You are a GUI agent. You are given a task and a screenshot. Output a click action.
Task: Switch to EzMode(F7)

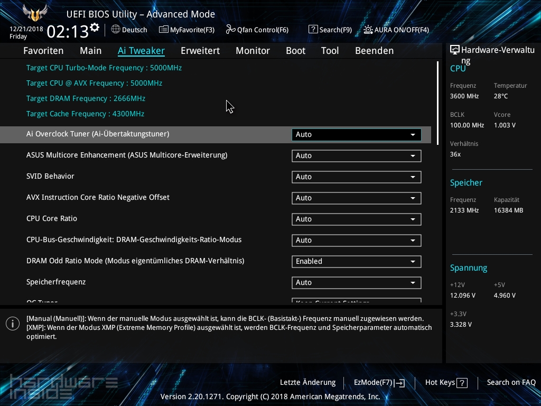(x=378, y=382)
